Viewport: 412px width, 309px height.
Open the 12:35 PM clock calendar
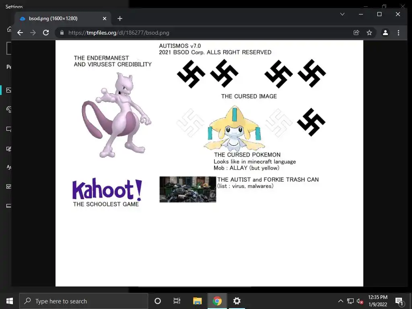coord(377,301)
